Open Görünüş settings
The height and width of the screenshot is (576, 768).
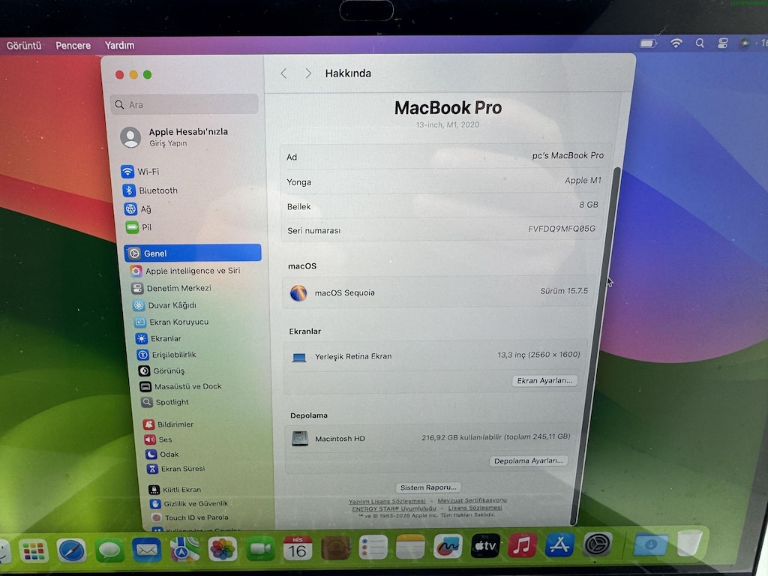point(162,370)
